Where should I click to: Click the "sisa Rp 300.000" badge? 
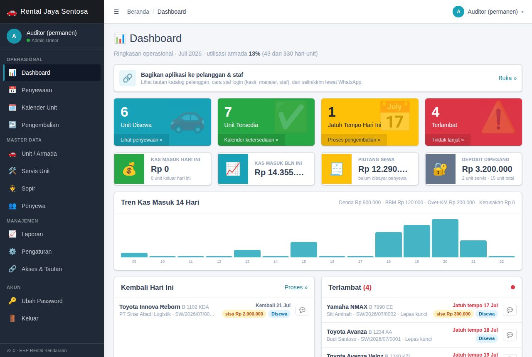pos(453,314)
